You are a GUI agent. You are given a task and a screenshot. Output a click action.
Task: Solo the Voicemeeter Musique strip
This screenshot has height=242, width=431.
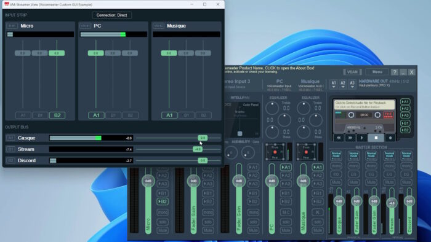click(318, 222)
